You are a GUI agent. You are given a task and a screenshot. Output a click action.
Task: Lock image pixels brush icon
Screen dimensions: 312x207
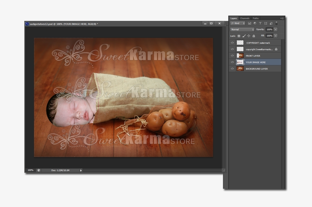(244, 36)
